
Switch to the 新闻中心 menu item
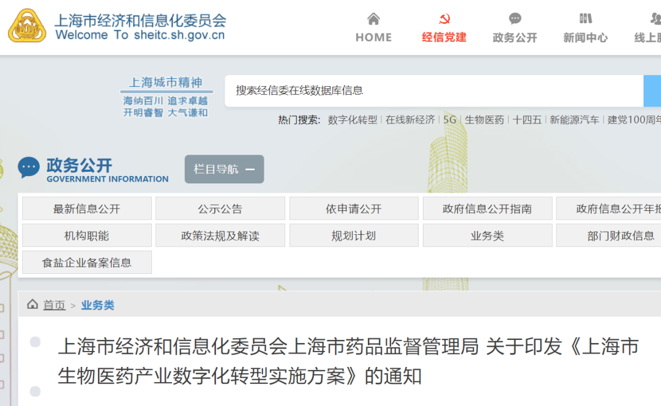tap(584, 38)
